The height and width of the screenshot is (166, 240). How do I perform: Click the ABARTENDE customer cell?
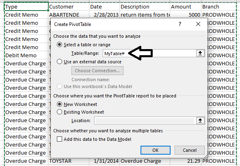point(69,15)
